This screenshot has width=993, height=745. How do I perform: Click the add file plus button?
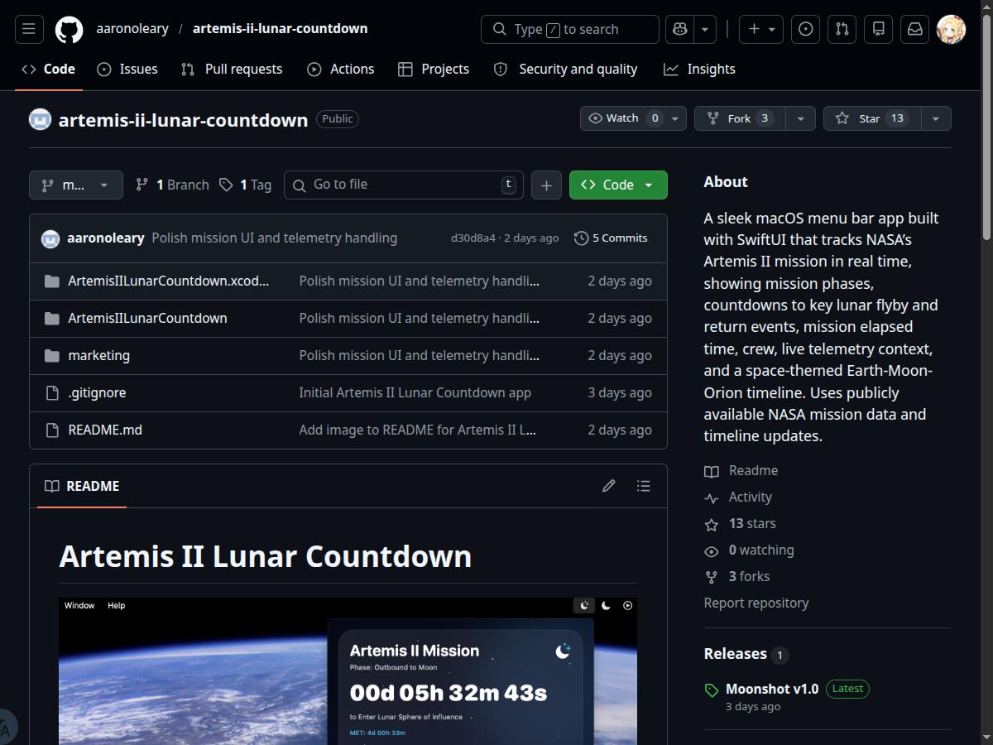click(x=546, y=185)
